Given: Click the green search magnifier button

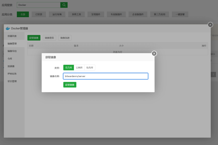Looking at the screenshot, I should (64, 5).
